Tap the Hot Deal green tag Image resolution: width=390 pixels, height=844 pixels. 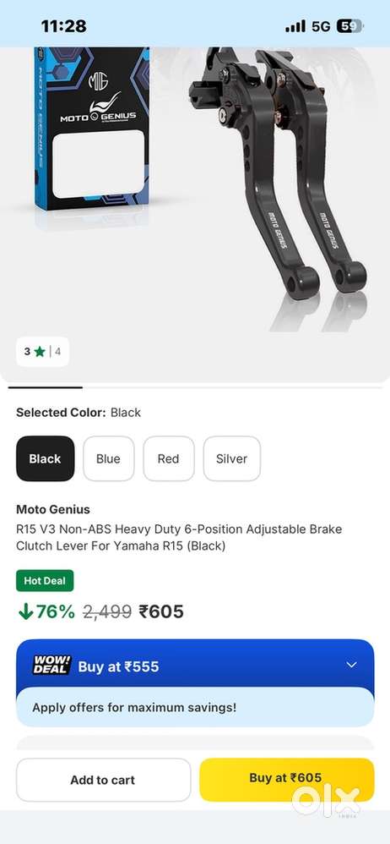45,581
